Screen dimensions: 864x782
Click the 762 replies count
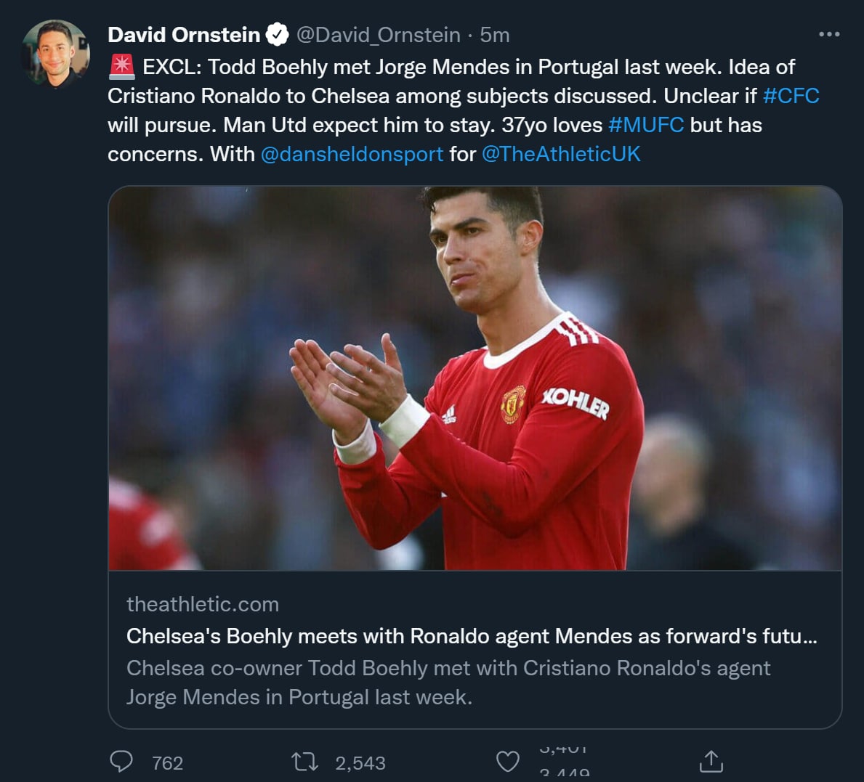(x=167, y=763)
